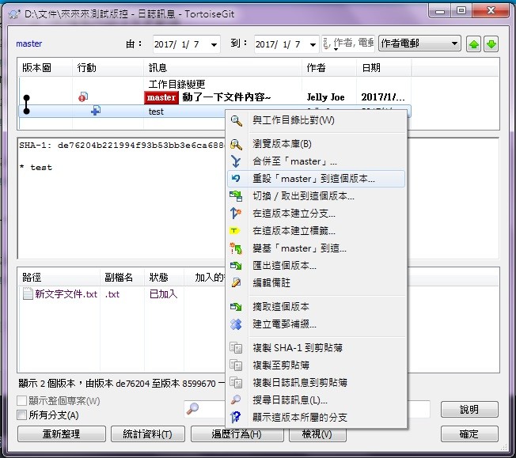The height and width of the screenshot is (458, 516).
Task: Click the 作者 column header
Action: (x=328, y=68)
